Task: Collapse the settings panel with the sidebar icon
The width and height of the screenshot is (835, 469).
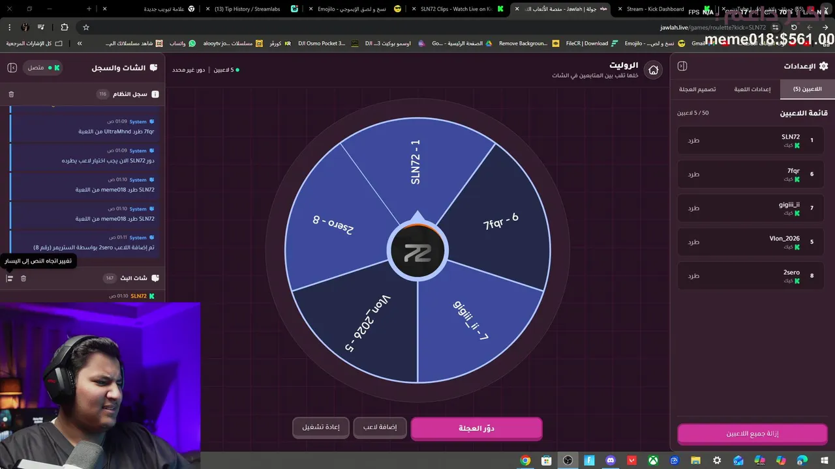Action: 682,66
